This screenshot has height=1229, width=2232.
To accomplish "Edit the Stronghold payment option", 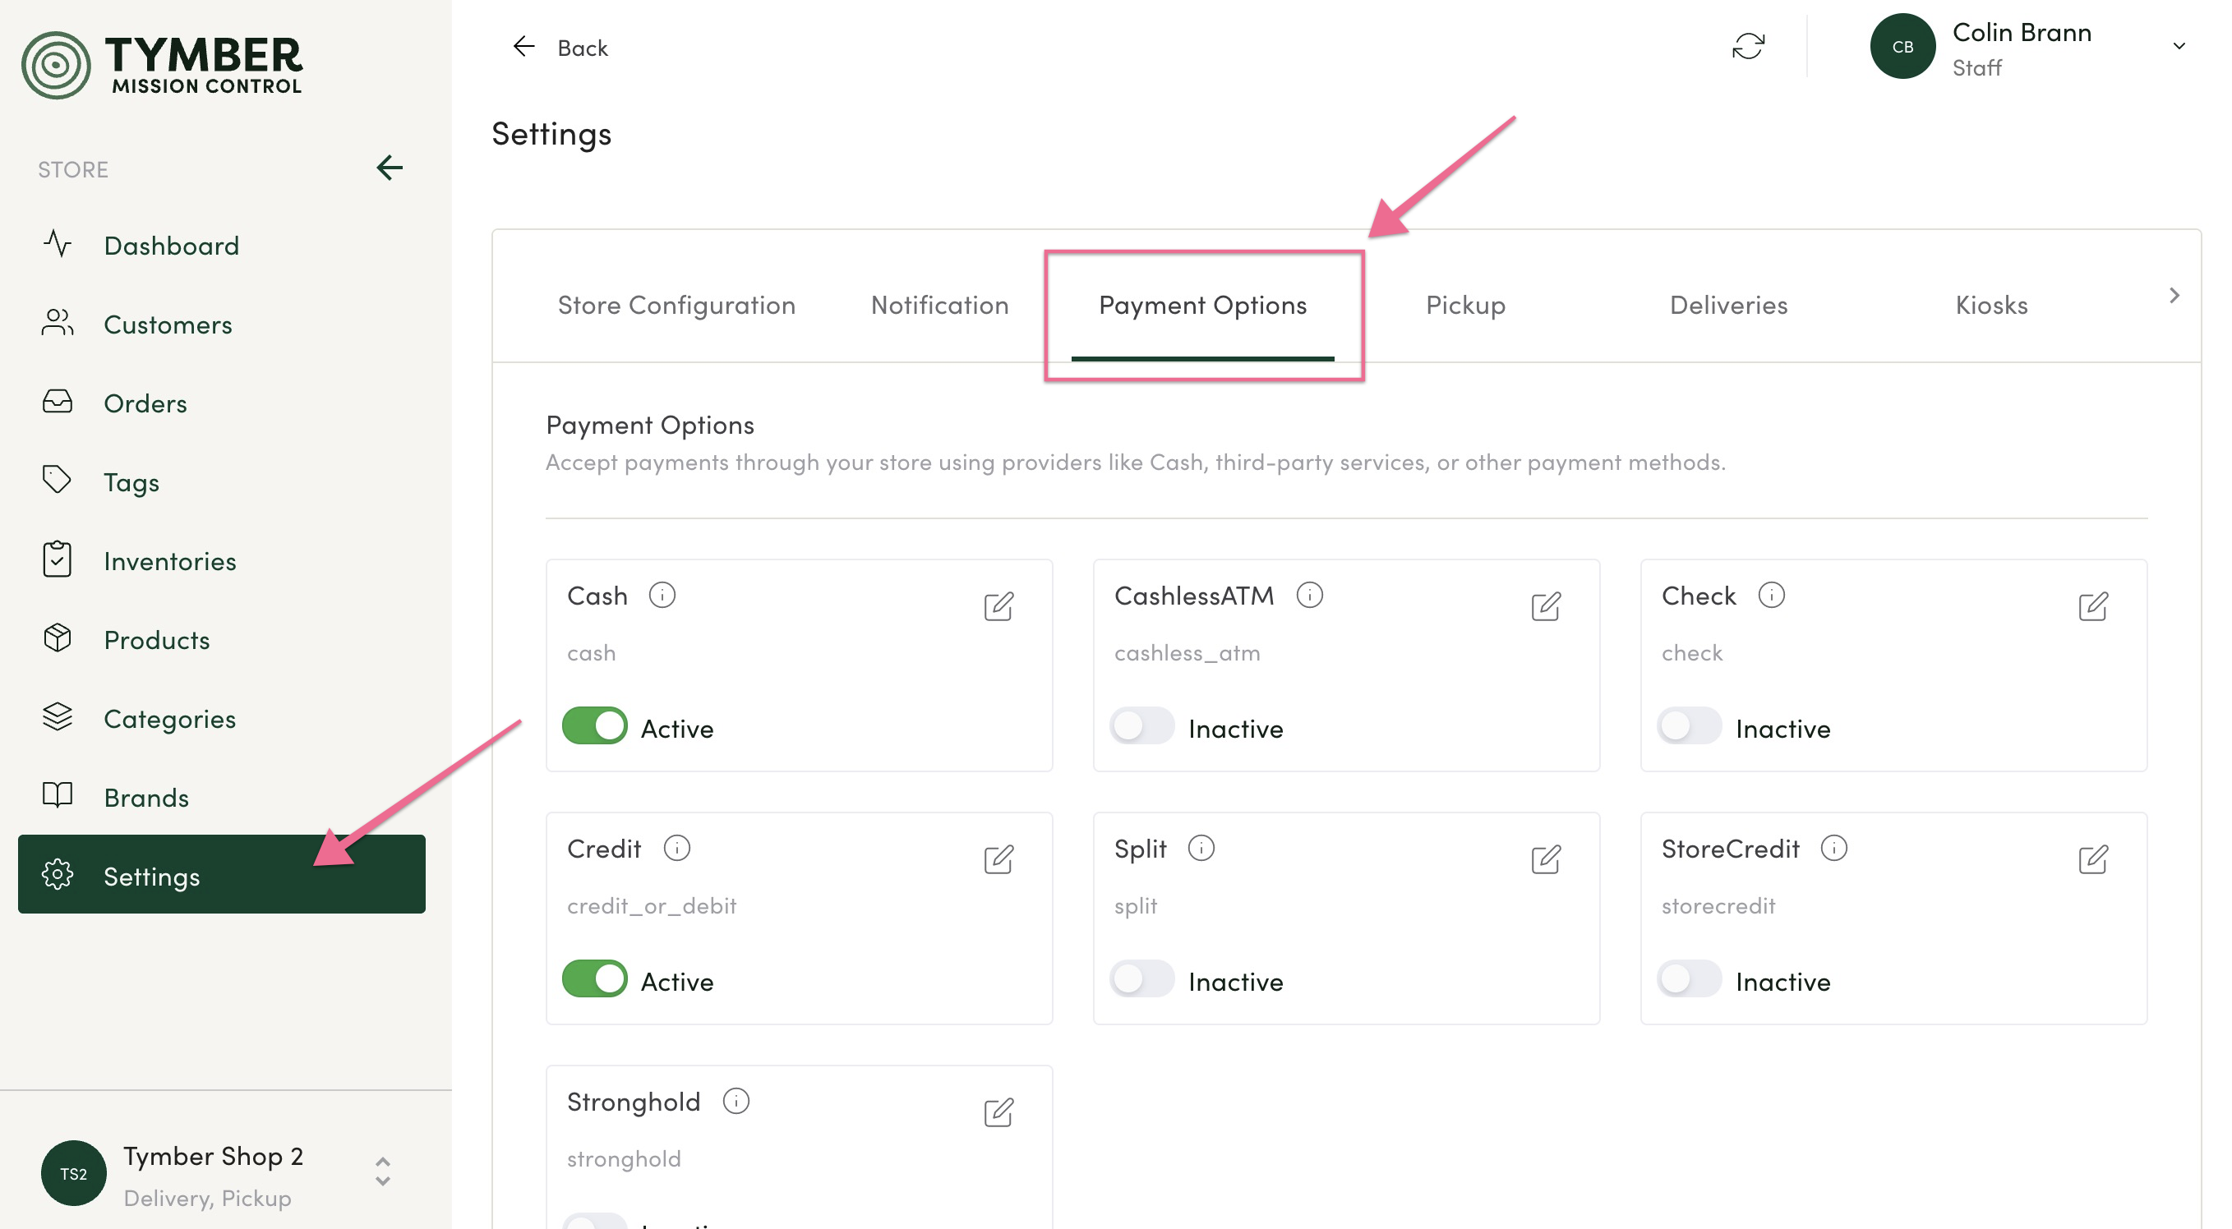I will pos(998,1112).
